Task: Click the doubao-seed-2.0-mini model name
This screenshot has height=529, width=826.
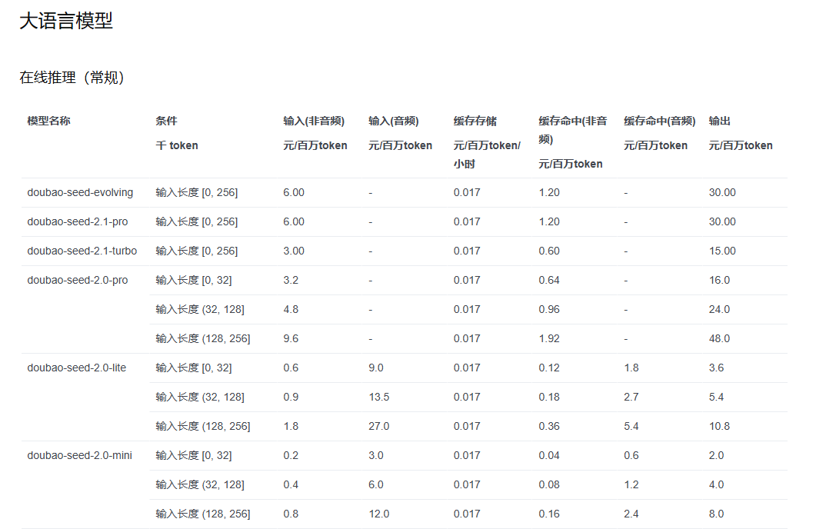Action: click(x=79, y=455)
